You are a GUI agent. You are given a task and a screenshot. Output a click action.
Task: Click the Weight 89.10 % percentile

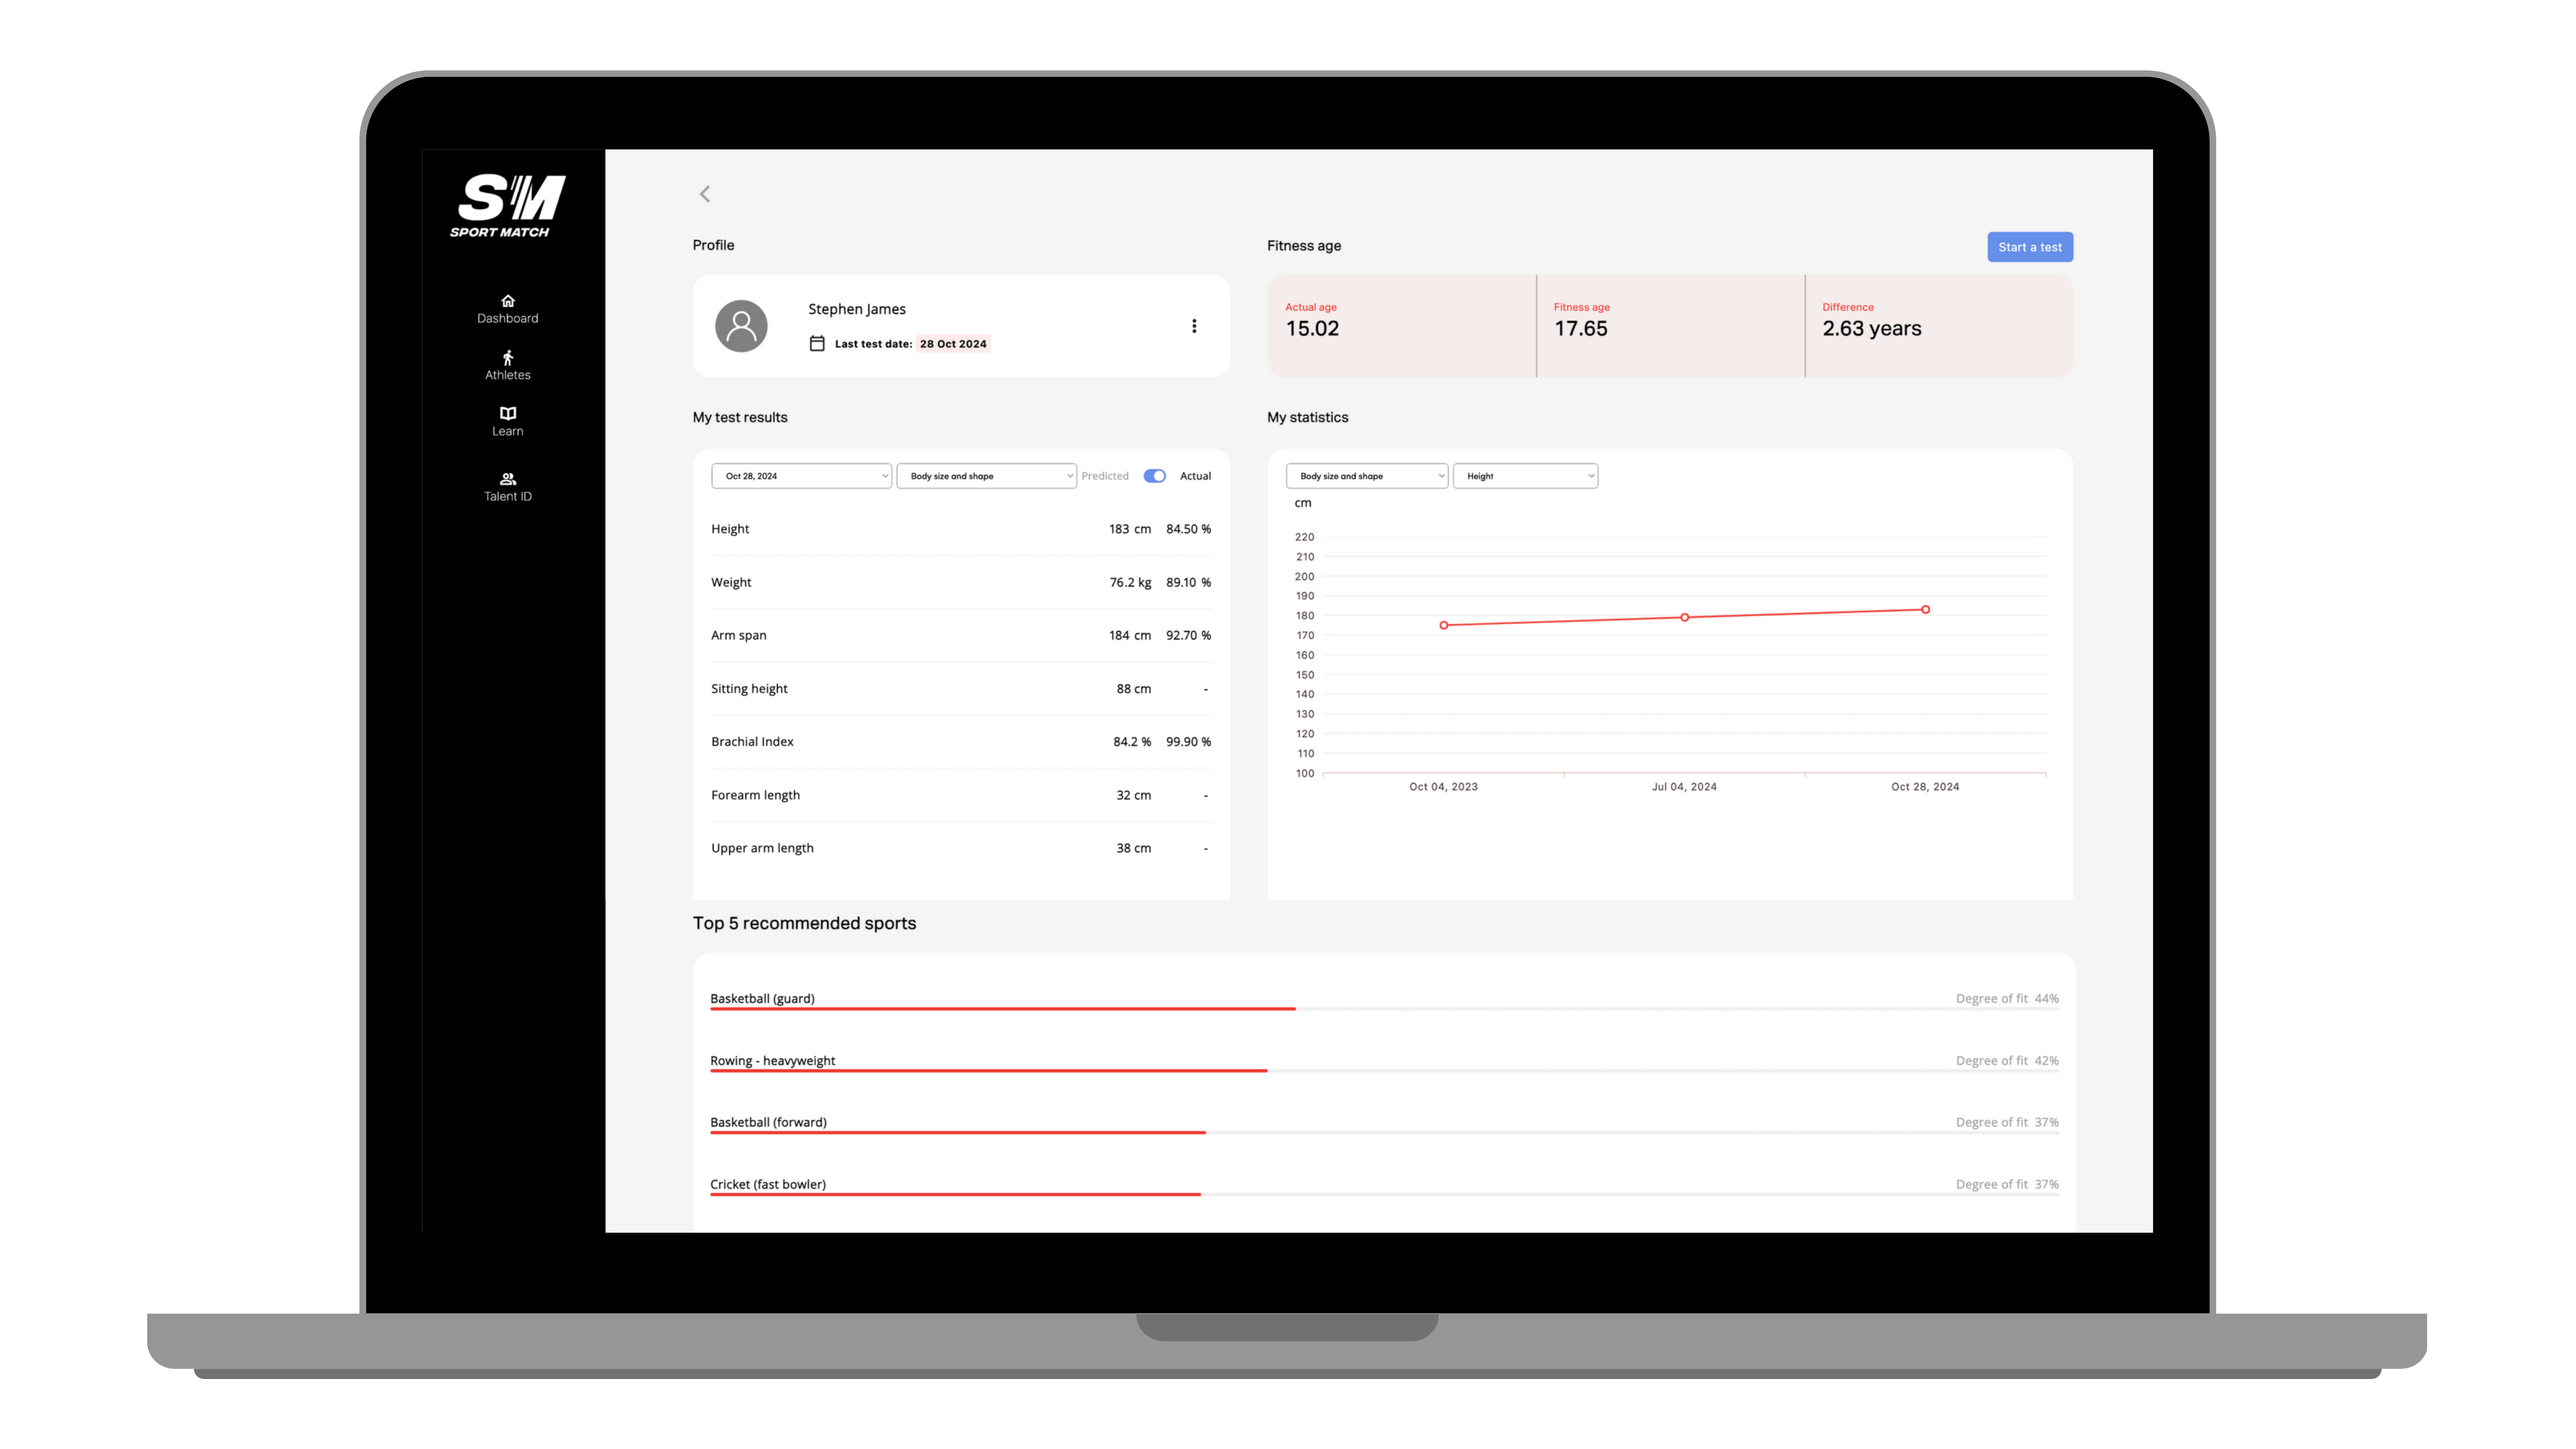1188,582
